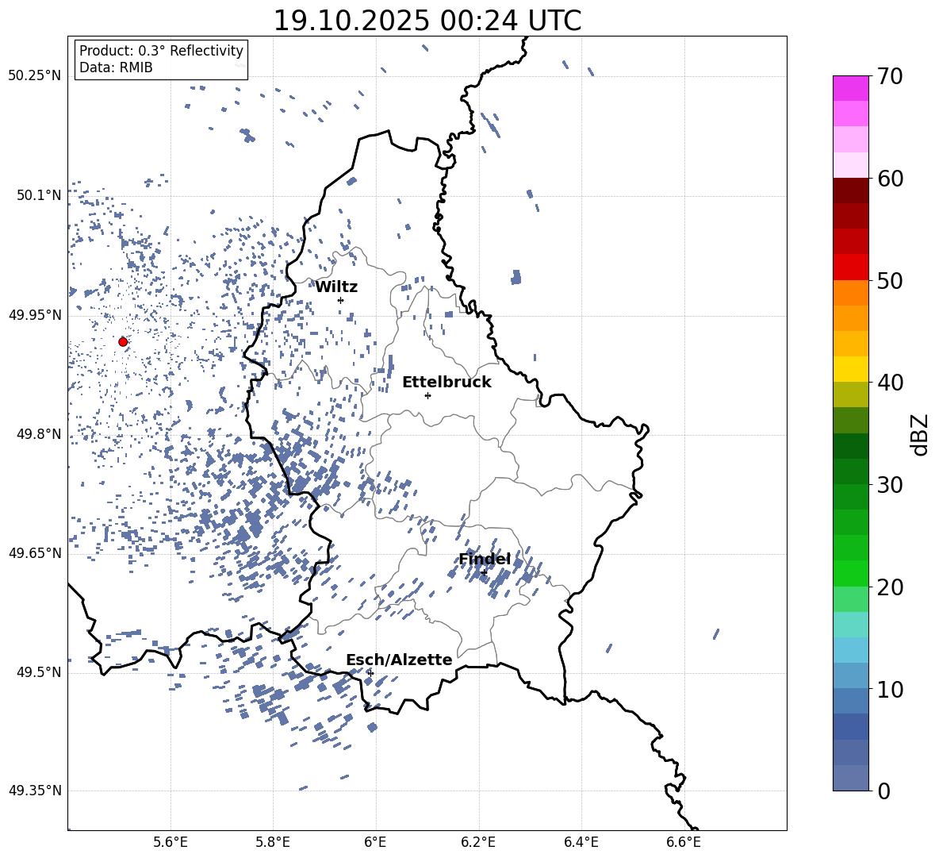Click the Ettelbruck location cross marker
The height and width of the screenshot is (858, 939).
[427, 395]
